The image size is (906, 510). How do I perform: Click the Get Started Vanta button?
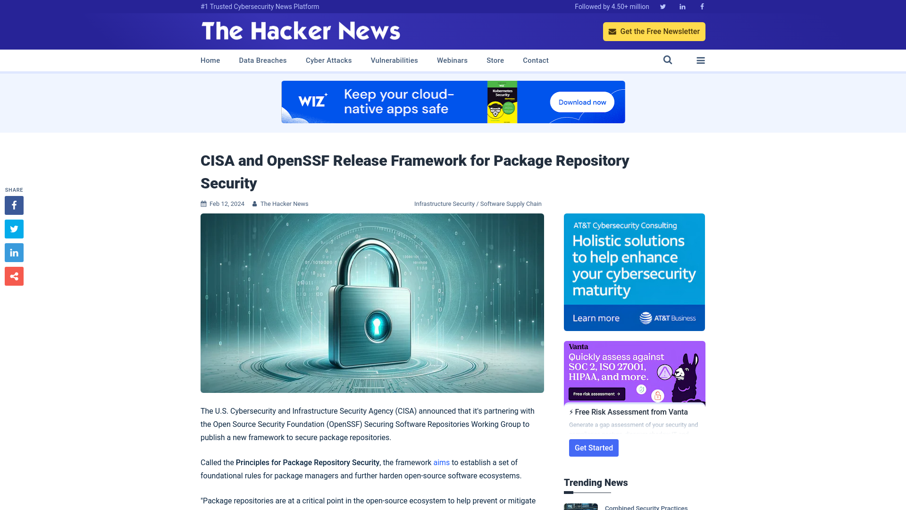(x=593, y=447)
